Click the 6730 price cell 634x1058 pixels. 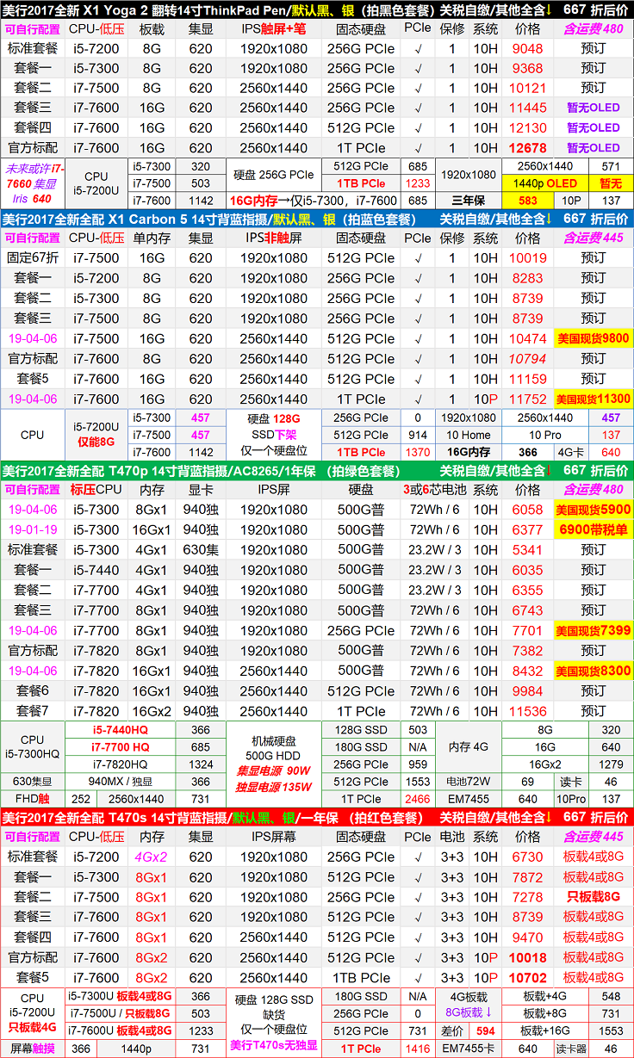click(527, 857)
